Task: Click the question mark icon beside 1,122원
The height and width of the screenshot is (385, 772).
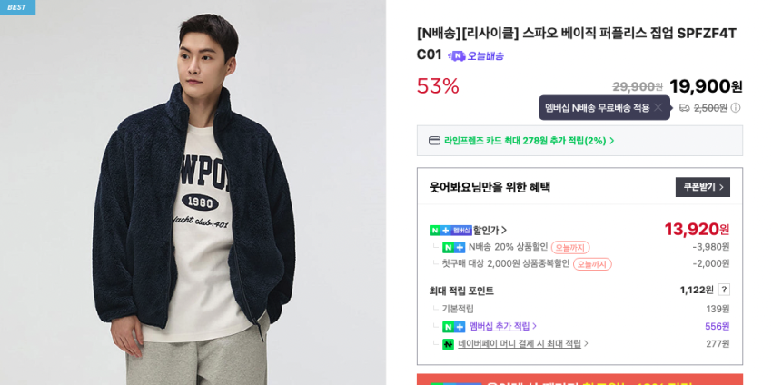Action: point(724,290)
